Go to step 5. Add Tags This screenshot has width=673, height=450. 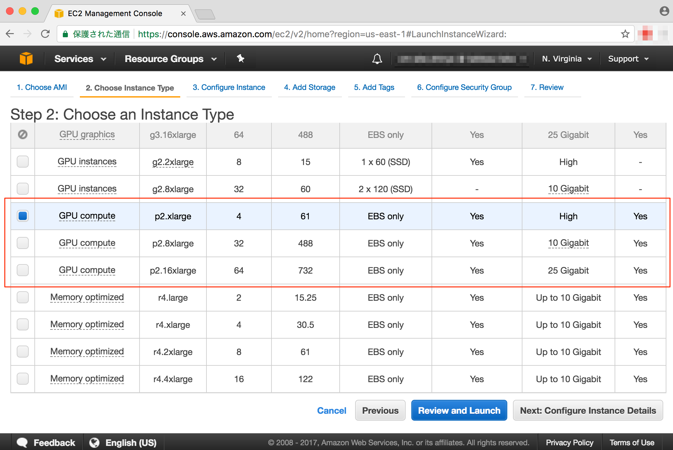(x=374, y=87)
